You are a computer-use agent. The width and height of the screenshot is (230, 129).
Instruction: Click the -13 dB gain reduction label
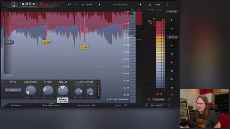(84, 47)
